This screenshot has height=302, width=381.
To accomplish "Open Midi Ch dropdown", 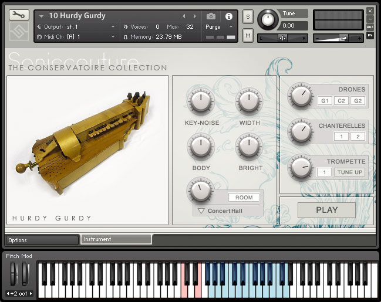I will (x=113, y=37).
